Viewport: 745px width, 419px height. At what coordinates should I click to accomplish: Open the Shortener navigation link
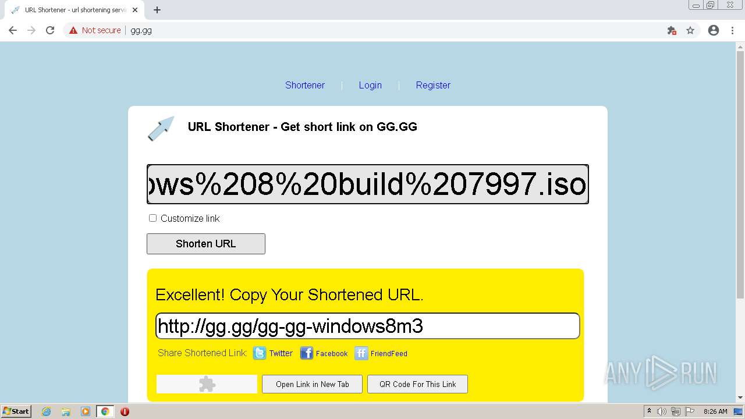click(305, 85)
